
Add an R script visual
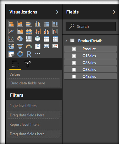tap(29, 54)
